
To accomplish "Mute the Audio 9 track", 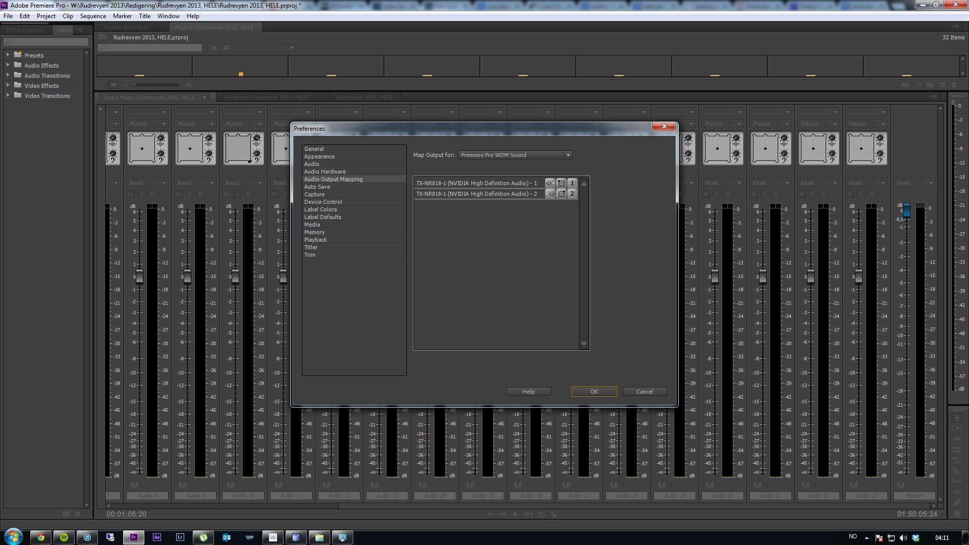I will [x=179, y=194].
